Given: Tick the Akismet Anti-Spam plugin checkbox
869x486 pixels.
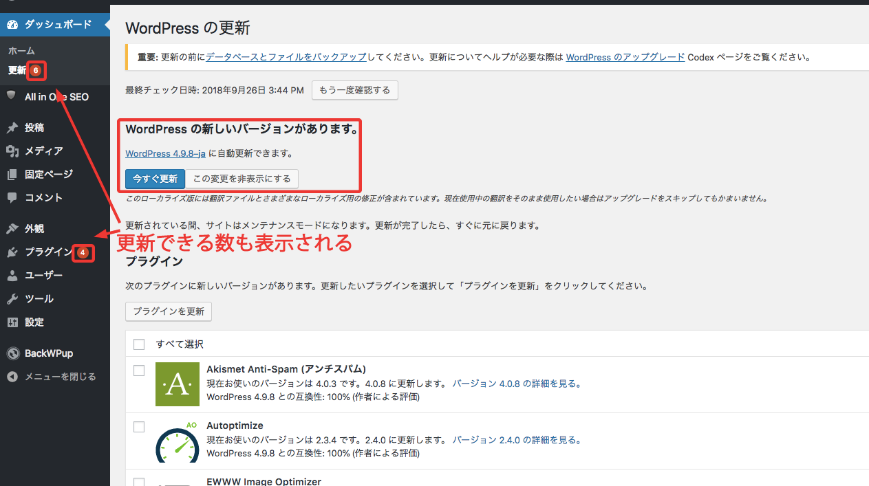Looking at the screenshot, I should point(139,371).
